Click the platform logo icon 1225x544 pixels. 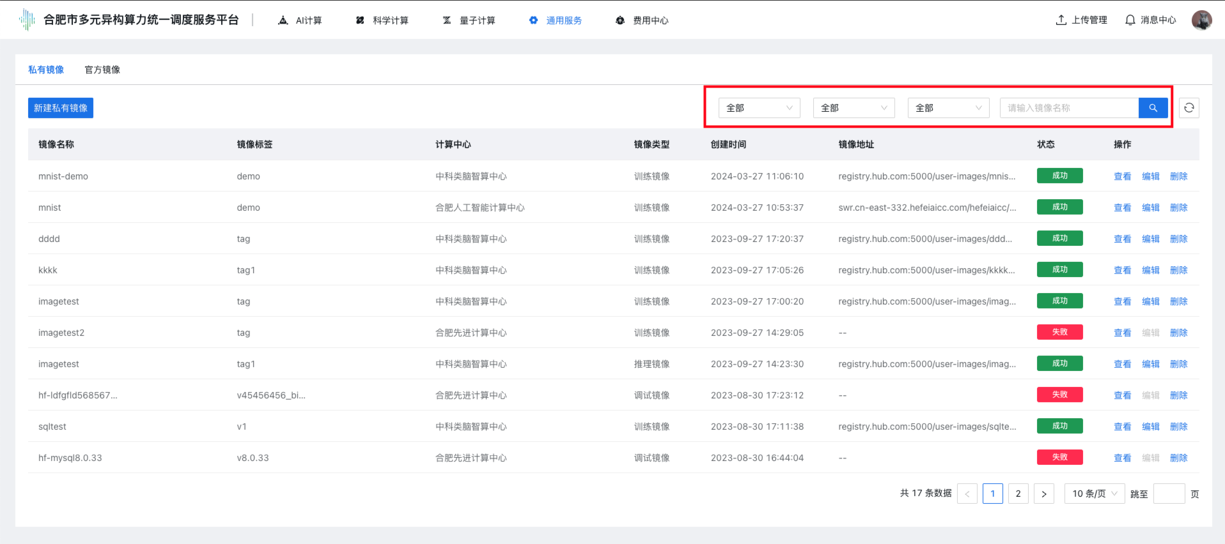27,20
